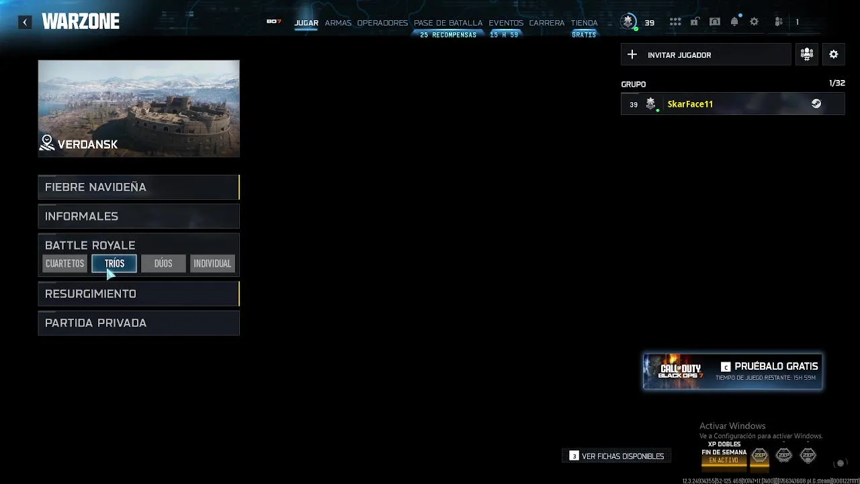
Task: Select the Cuartetos squad size
Action: tap(65, 264)
